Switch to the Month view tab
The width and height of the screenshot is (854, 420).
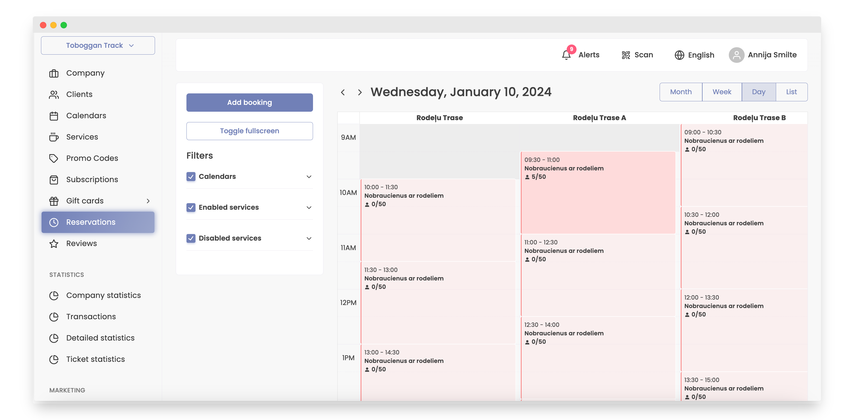point(681,92)
